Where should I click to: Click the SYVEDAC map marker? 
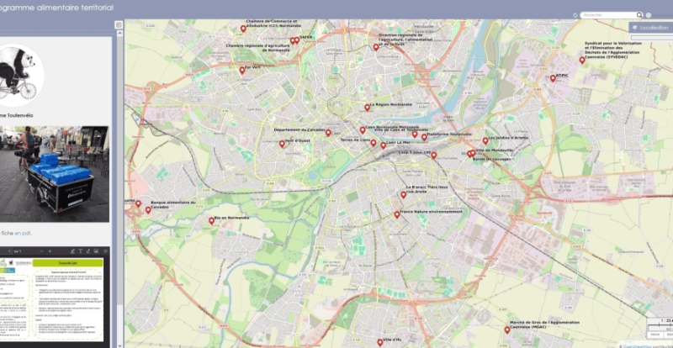click(581, 60)
